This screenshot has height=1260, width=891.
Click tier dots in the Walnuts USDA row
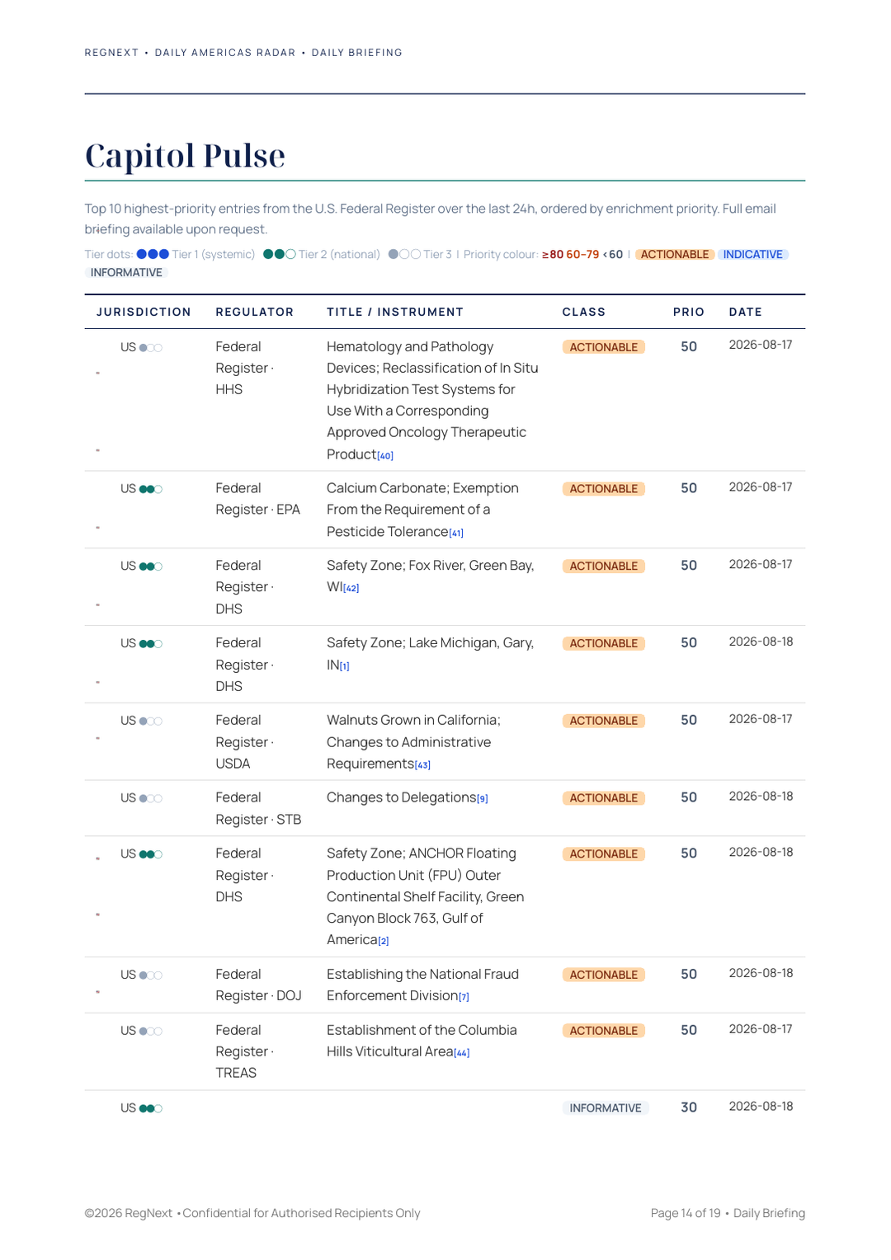click(x=151, y=722)
